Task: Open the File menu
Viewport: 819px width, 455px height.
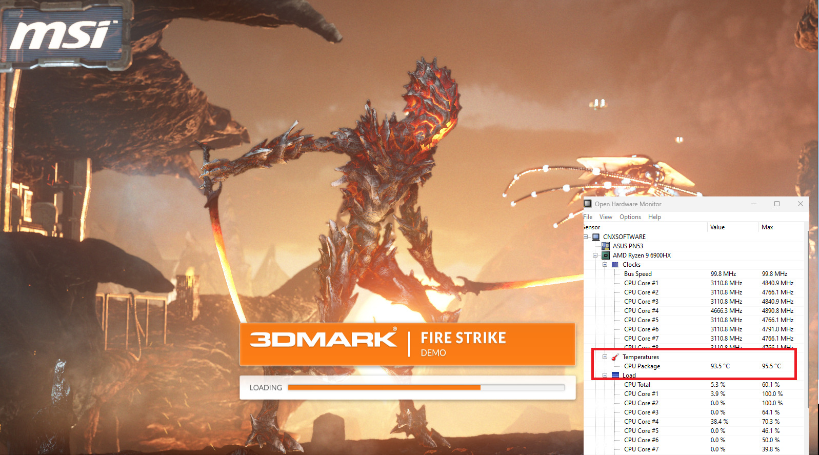Action: [588, 217]
